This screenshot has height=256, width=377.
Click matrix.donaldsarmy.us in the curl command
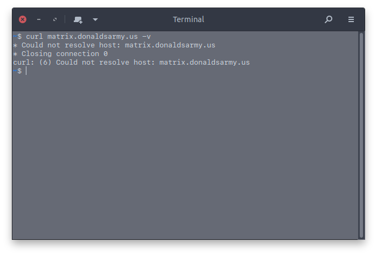coord(93,37)
